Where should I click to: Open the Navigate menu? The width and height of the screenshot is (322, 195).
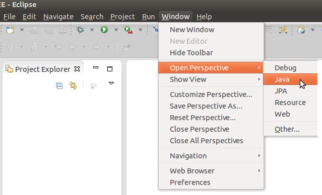pyautogui.click(x=58, y=17)
